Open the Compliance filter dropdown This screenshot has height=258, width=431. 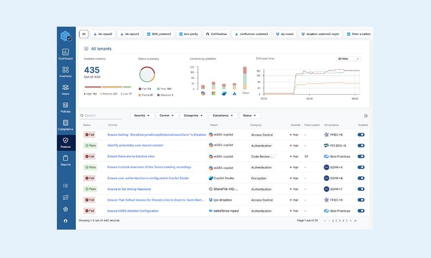(x=223, y=116)
